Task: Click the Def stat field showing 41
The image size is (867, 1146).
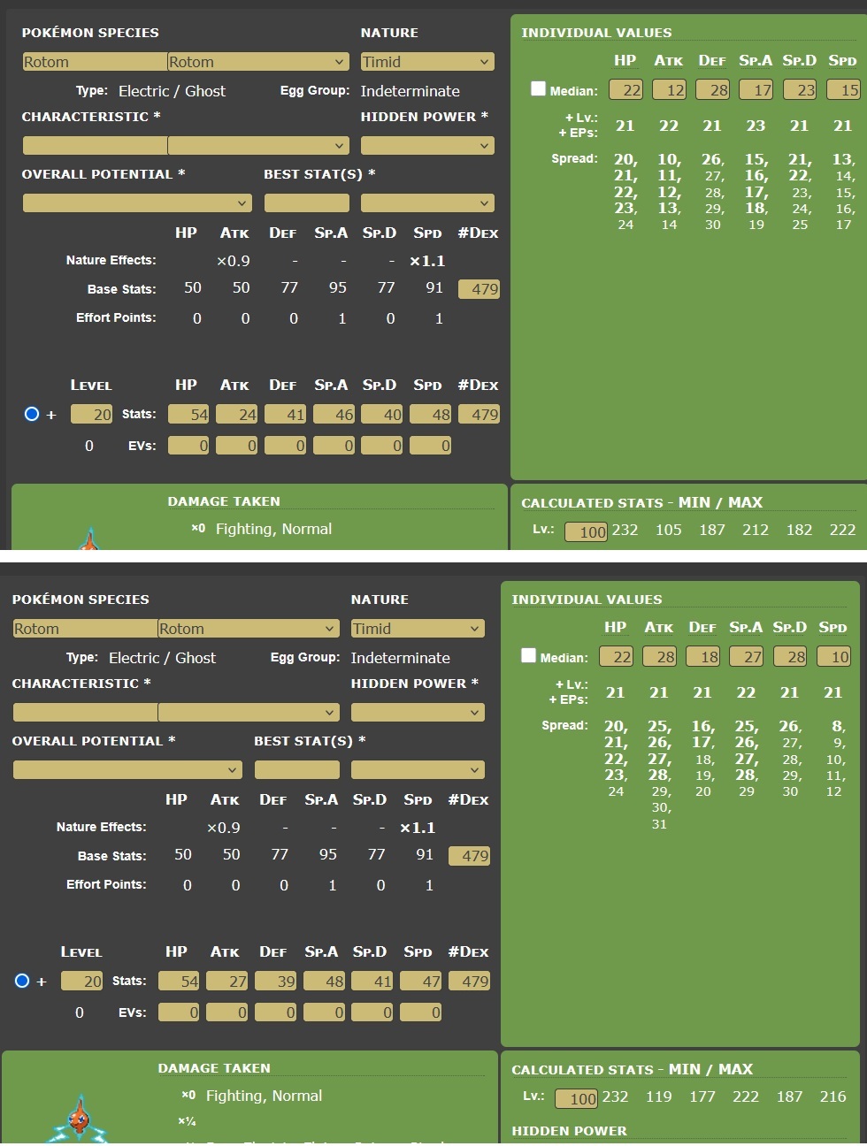Action: (286, 415)
